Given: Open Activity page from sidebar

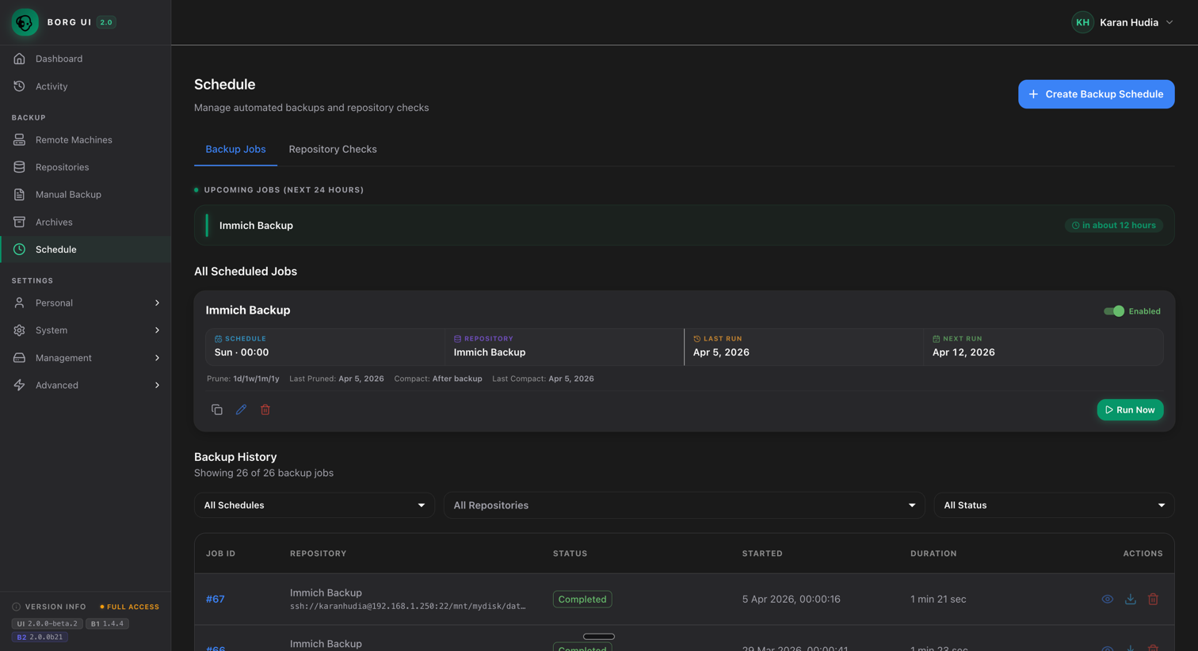Looking at the screenshot, I should [x=86, y=86].
